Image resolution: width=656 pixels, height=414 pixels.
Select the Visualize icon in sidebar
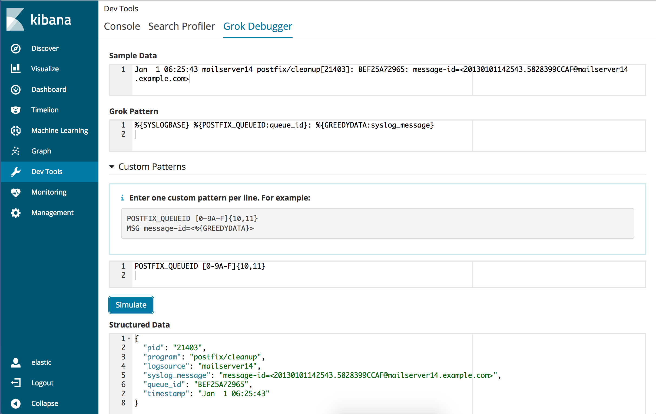pyautogui.click(x=17, y=68)
